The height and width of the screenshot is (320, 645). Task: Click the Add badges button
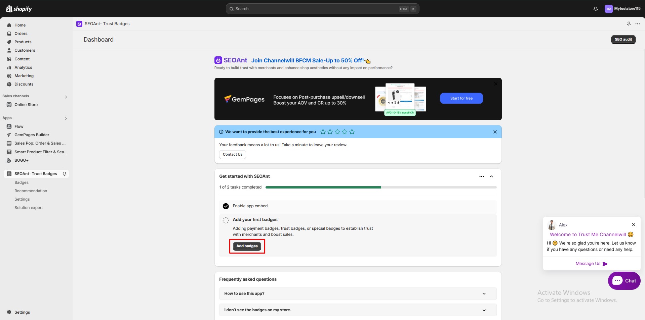[x=247, y=246]
